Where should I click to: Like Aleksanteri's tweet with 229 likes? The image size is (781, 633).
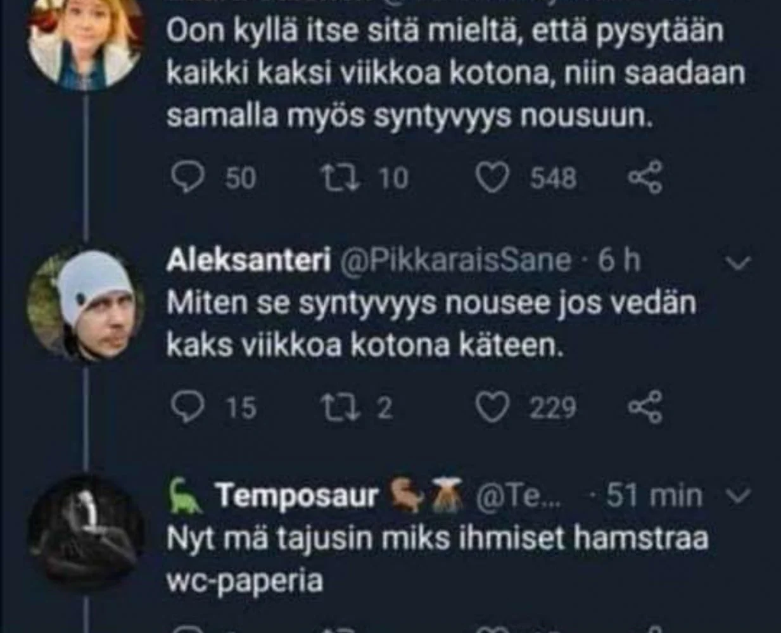(492, 407)
